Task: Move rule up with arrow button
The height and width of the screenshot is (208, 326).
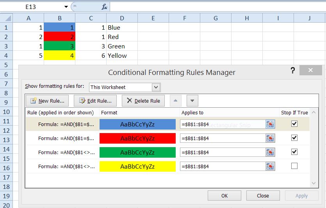Action: point(175,101)
